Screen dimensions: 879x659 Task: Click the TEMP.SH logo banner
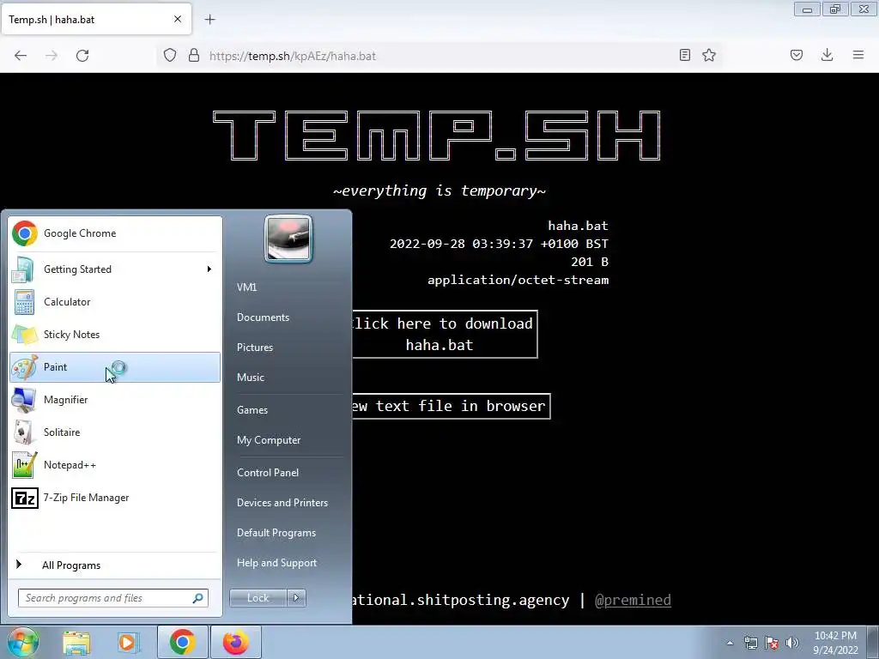coord(437,136)
